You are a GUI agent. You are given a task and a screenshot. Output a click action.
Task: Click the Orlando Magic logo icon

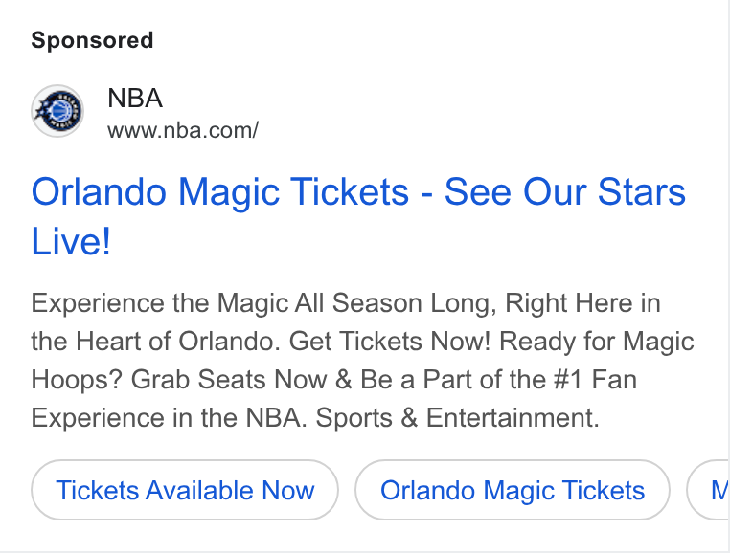coord(57,111)
